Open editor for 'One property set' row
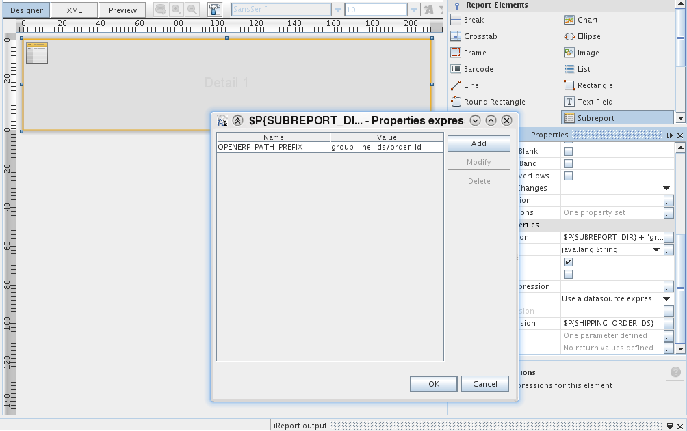Image resolution: width=687 pixels, height=431 pixels. click(x=669, y=213)
